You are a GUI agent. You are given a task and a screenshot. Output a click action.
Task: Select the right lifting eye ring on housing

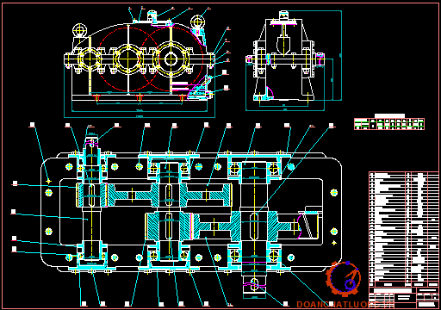pos(197,22)
